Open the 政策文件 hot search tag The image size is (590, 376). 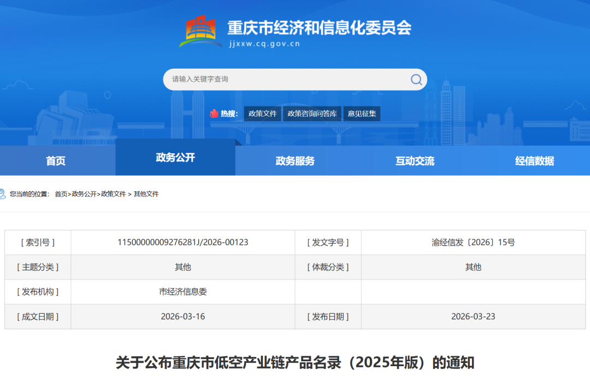263,114
